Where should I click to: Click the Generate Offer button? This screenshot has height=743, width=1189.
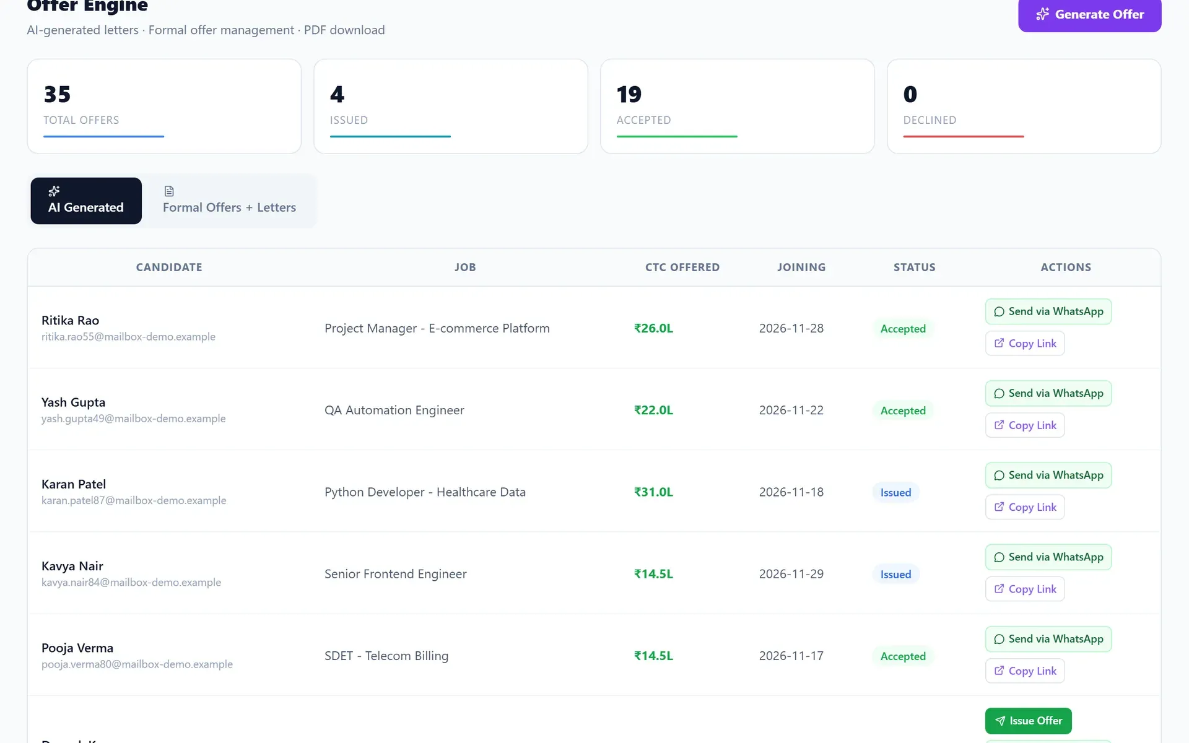(x=1089, y=14)
